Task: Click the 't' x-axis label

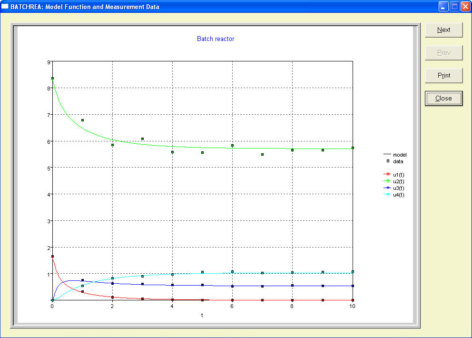Action: point(202,315)
